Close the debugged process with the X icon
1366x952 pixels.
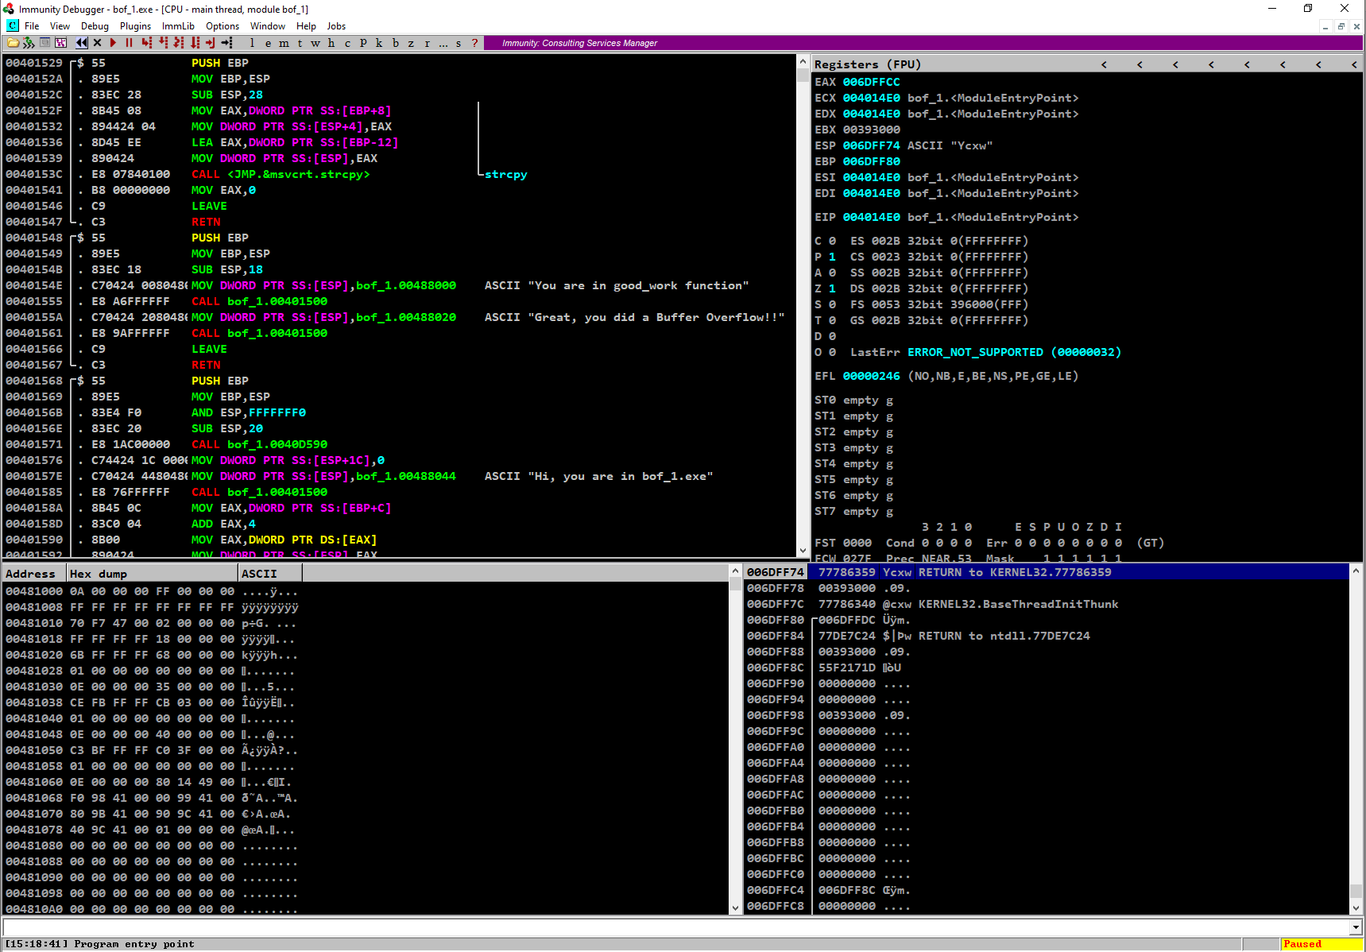[x=97, y=43]
